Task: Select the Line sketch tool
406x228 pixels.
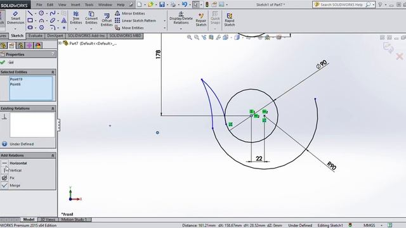Action: [30, 13]
